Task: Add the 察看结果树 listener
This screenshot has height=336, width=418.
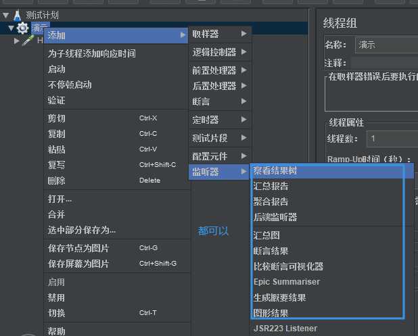Action: [x=332, y=171]
